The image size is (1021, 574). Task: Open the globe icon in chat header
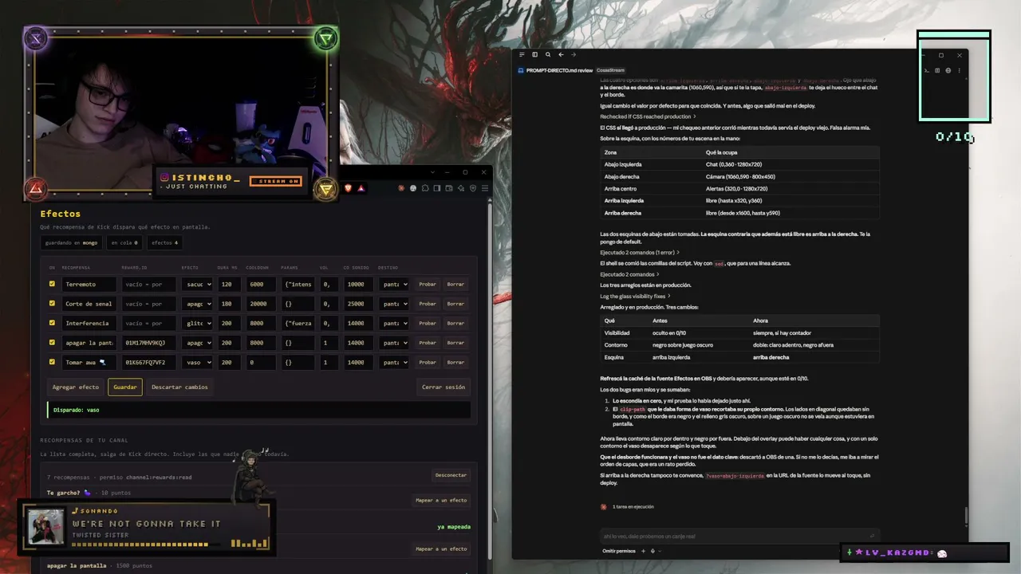pyautogui.click(x=948, y=71)
